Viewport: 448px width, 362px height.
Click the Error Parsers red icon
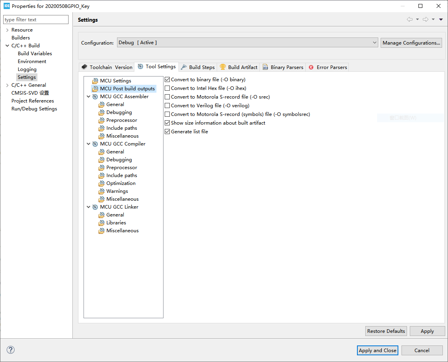(311, 67)
